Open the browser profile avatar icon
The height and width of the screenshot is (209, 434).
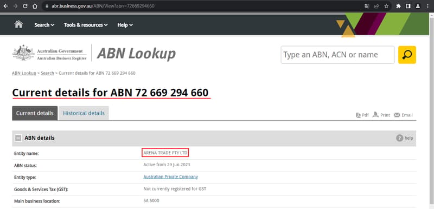(x=418, y=6)
